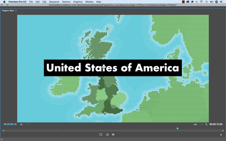Viewport: 226px width, 141px height.
Task: Open the Edit menu
Action: 38,2
